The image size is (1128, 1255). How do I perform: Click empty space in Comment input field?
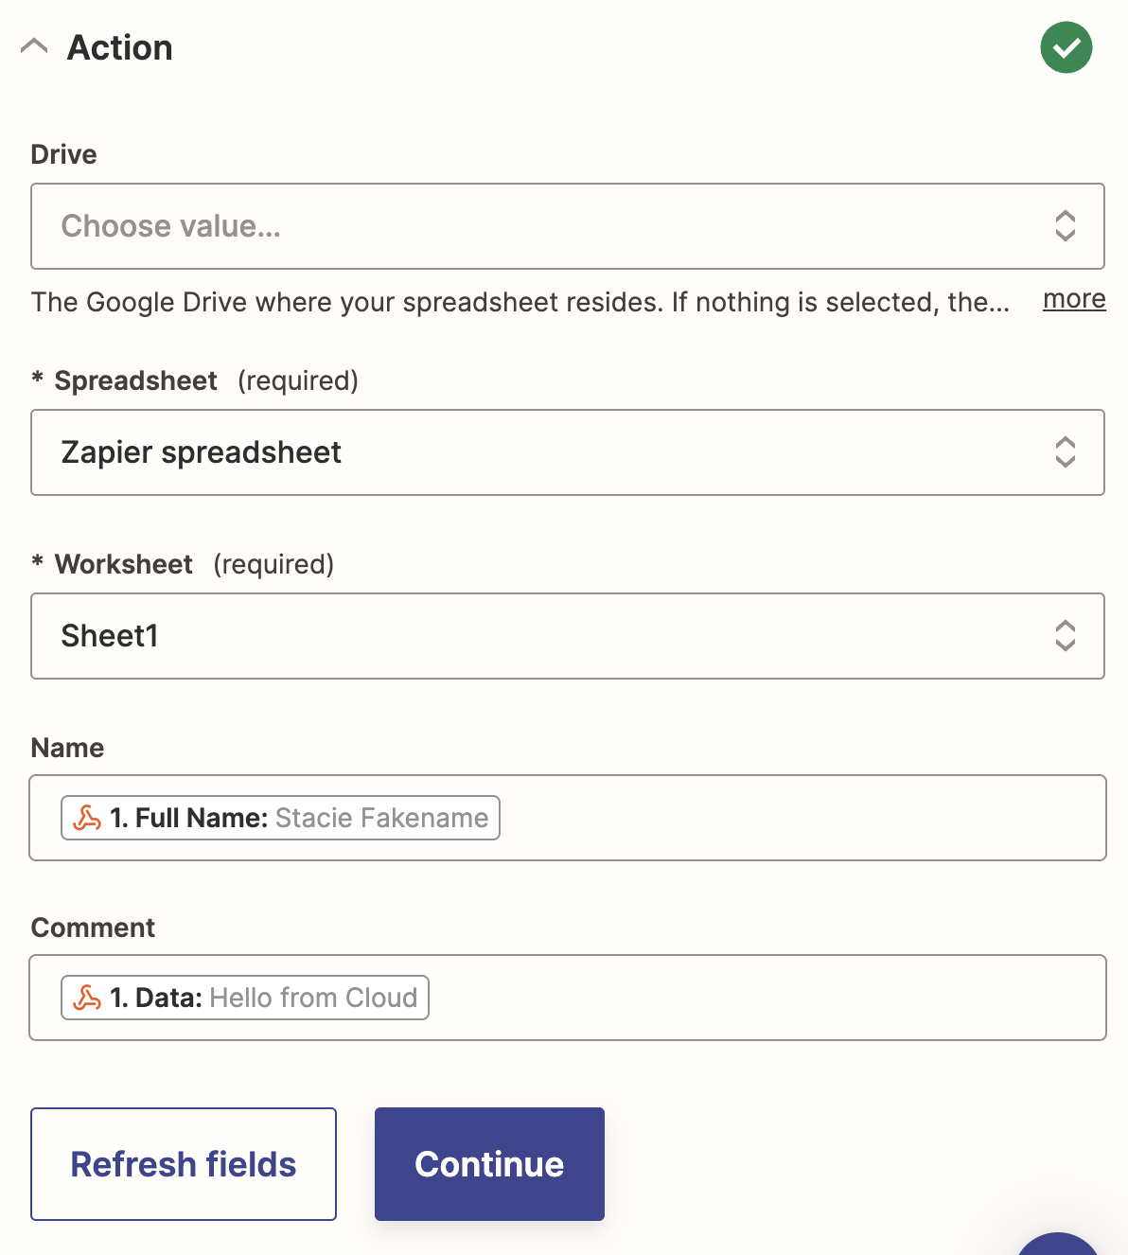click(x=757, y=998)
